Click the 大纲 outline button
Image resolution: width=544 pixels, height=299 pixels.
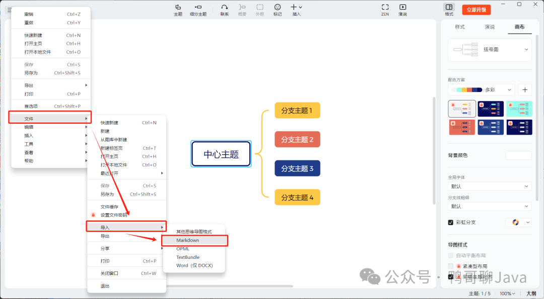click(531, 293)
